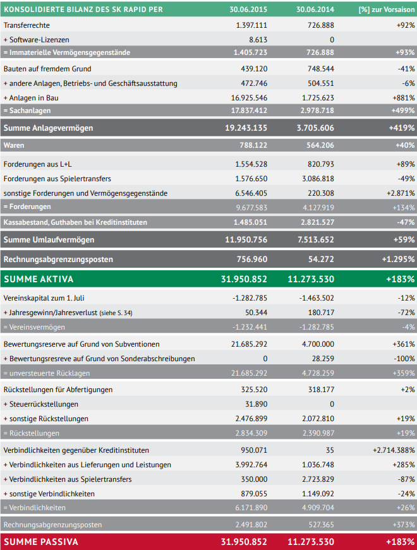Click 'Kassabestand, Guthaben bei Kreditinstituten' label

click(x=75, y=222)
